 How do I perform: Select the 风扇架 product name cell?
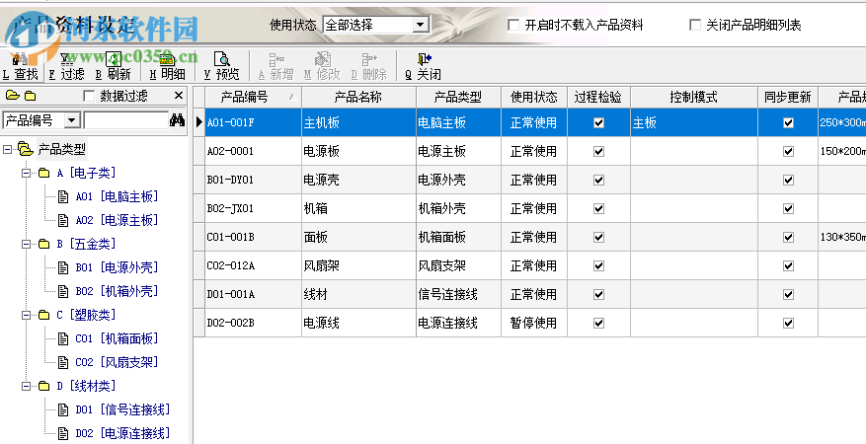point(358,265)
